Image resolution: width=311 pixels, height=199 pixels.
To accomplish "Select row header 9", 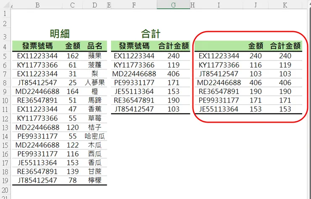I will point(5,92).
